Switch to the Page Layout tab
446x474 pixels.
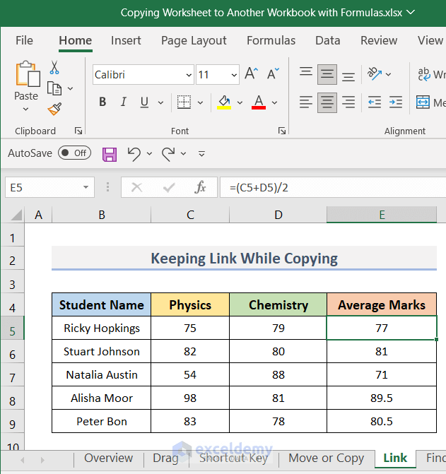(194, 41)
